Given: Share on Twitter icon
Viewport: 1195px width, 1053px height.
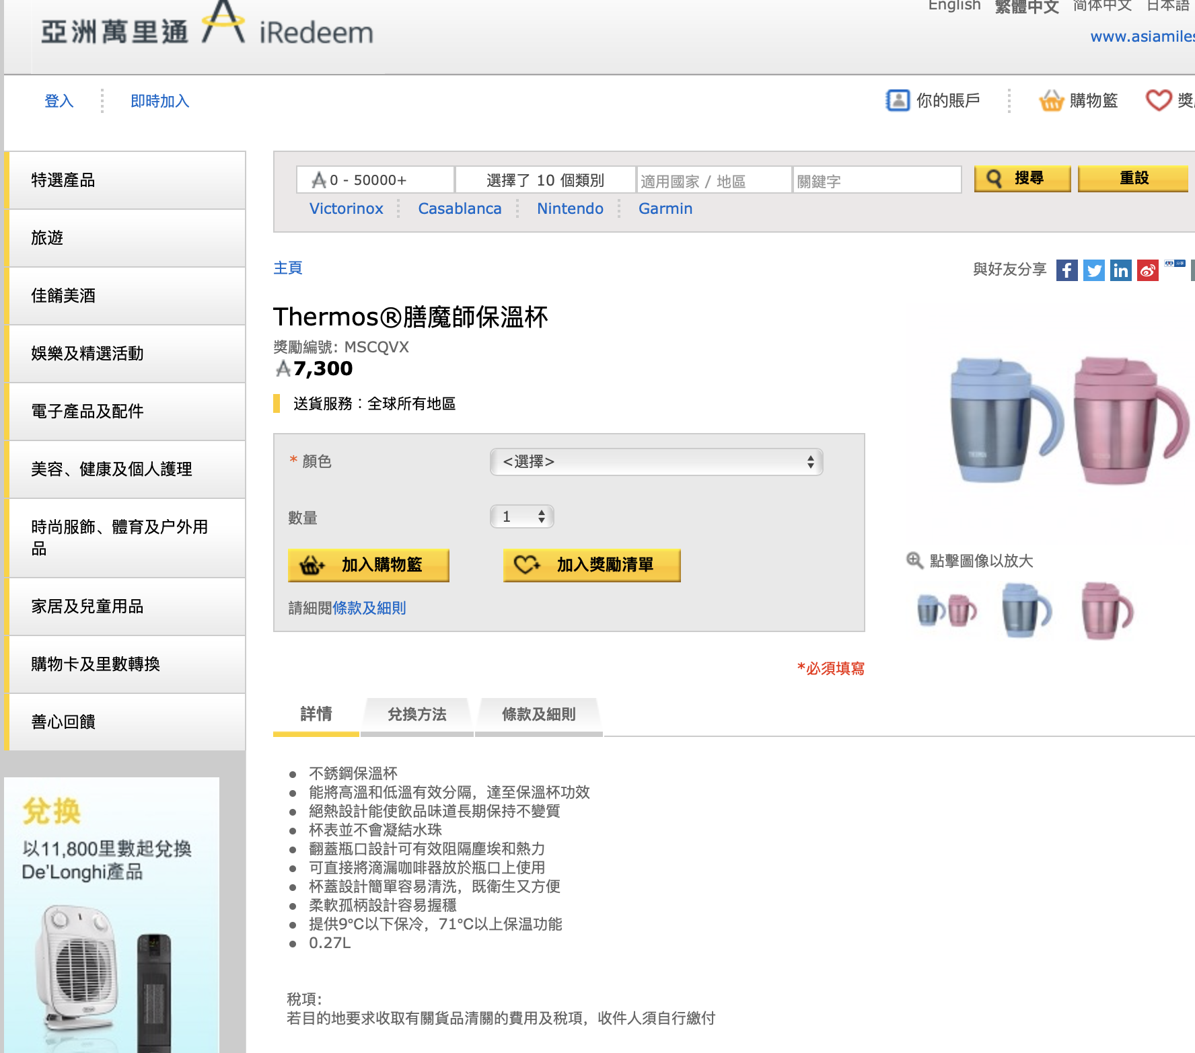Looking at the screenshot, I should pyautogui.click(x=1093, y=270).
